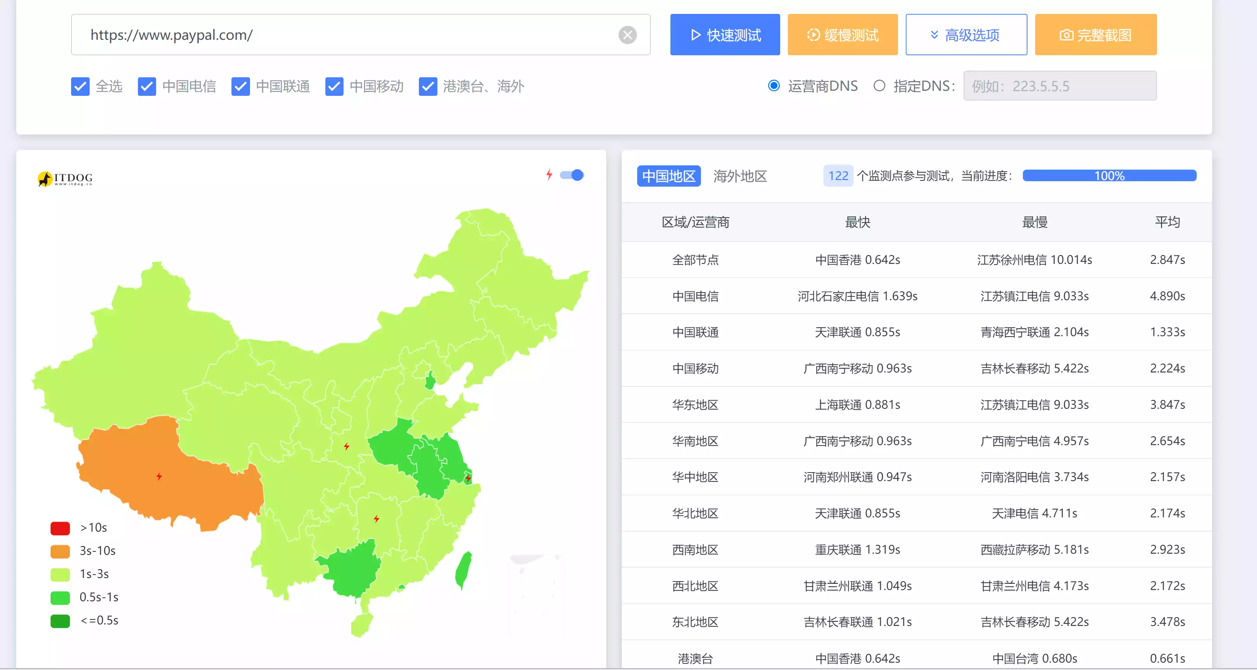Click the 华东地区 row label

[696, 405]
